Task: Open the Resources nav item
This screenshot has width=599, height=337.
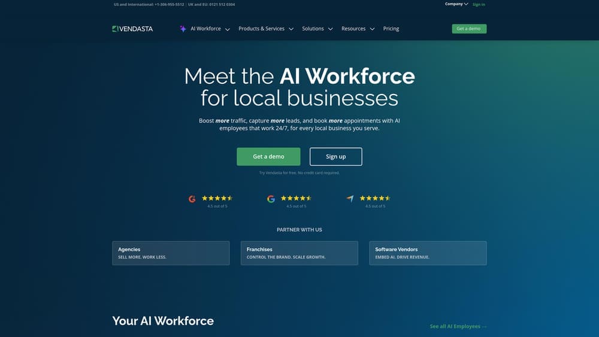Action: (353, 29)
